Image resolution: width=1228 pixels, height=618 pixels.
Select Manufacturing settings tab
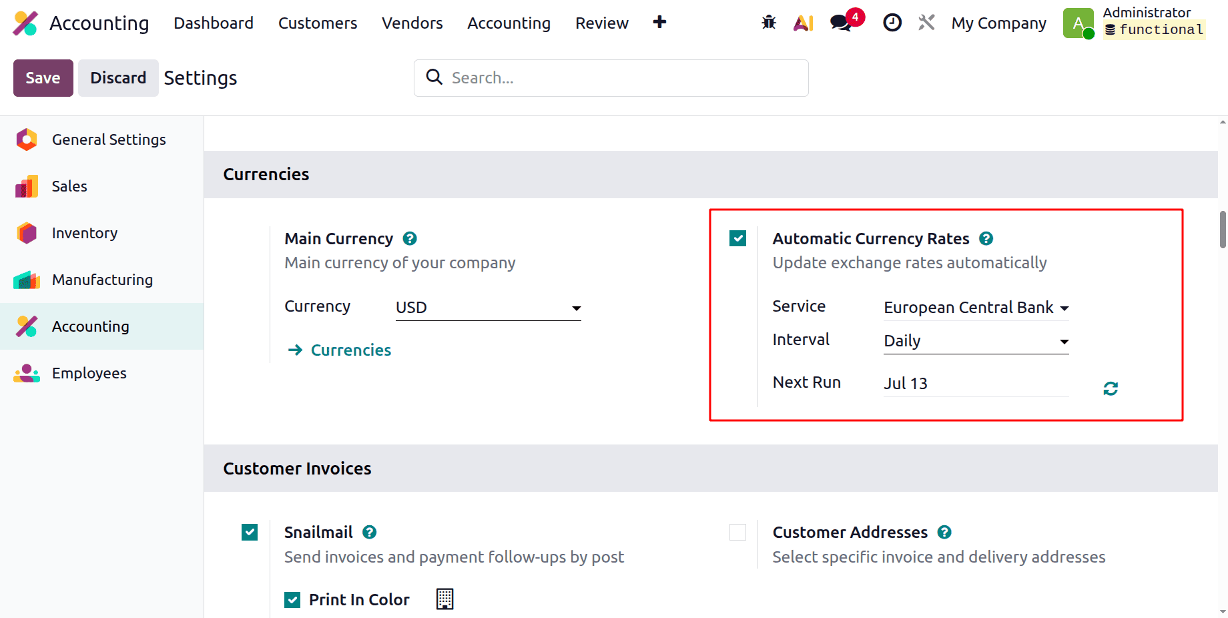tap(101, 280)
